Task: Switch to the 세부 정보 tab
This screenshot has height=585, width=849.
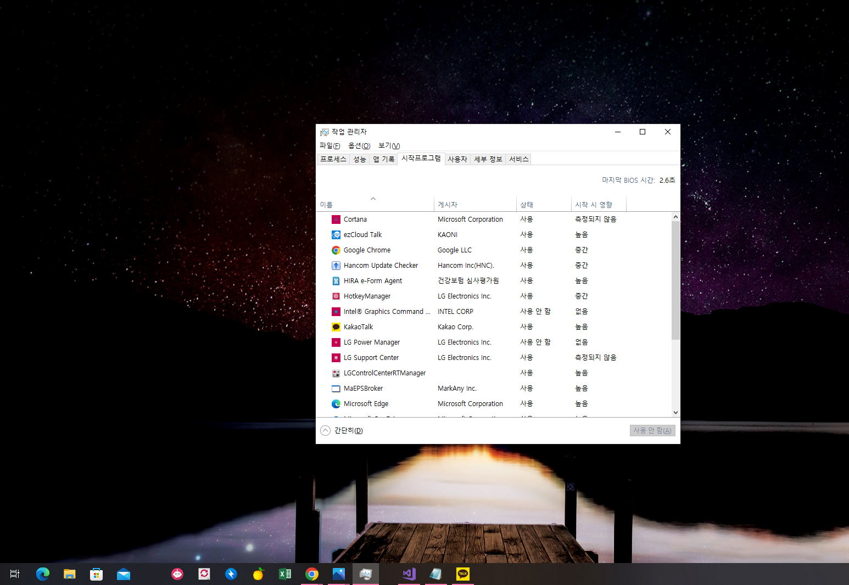Action: [488, 159]
